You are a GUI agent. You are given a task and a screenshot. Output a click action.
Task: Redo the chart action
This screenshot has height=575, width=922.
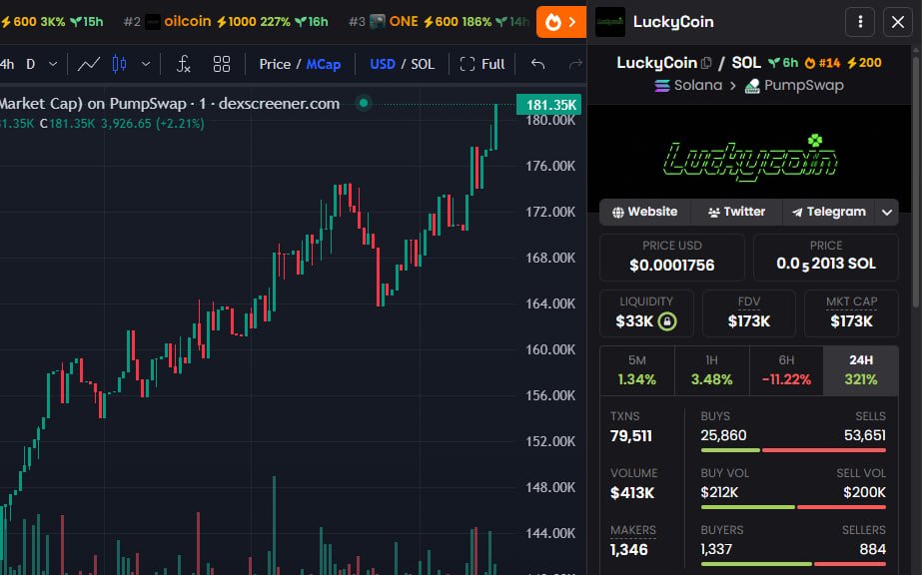(x=575, y=64)
